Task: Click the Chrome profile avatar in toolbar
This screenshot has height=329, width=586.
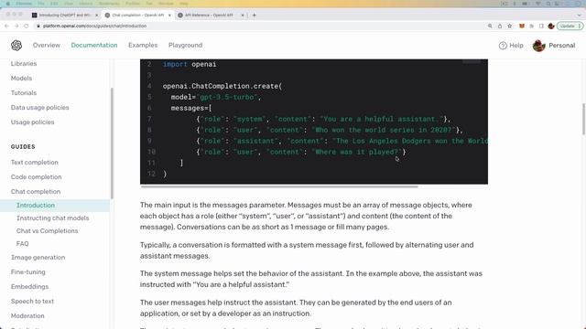Action: (551, 27)
